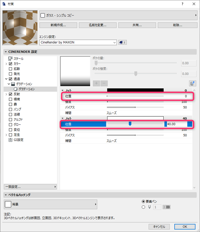Click the CineRender info icon button

122,42
